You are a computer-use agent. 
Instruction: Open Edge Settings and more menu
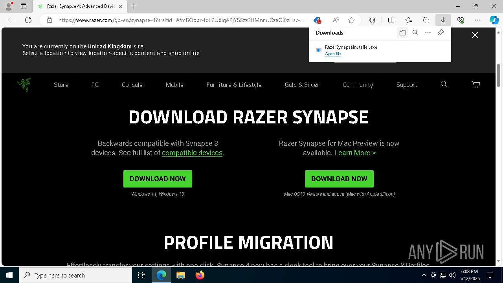pyautogui.click(x=478, y=20)
